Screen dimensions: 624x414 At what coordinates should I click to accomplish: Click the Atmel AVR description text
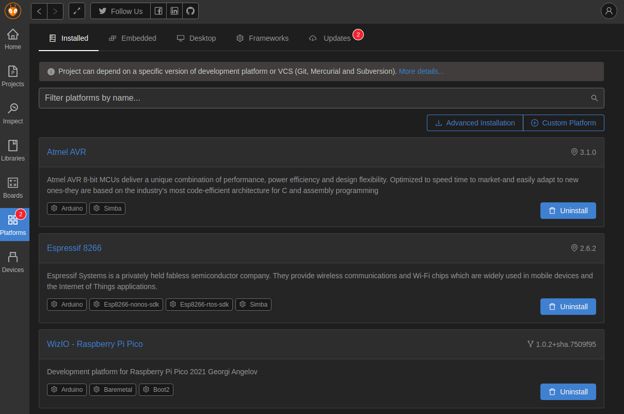tap(313, 185)
